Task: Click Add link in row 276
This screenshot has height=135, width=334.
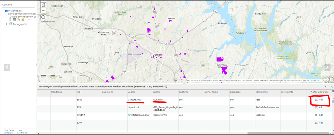Action: click(x=321, y=107)
